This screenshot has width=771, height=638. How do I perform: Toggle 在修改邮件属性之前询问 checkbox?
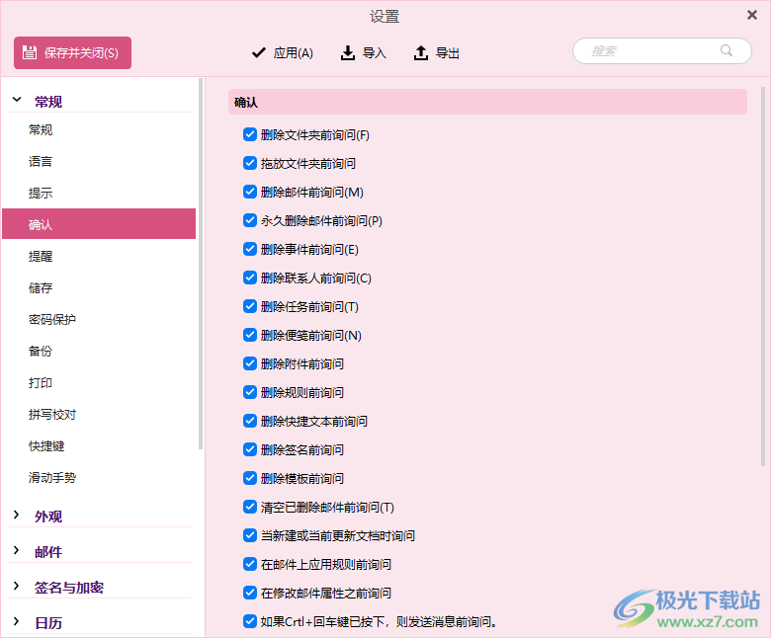click(250, 593)
